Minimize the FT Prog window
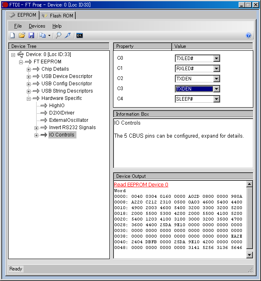The width and height of the screenshot is (261, 281). point(241,4)
